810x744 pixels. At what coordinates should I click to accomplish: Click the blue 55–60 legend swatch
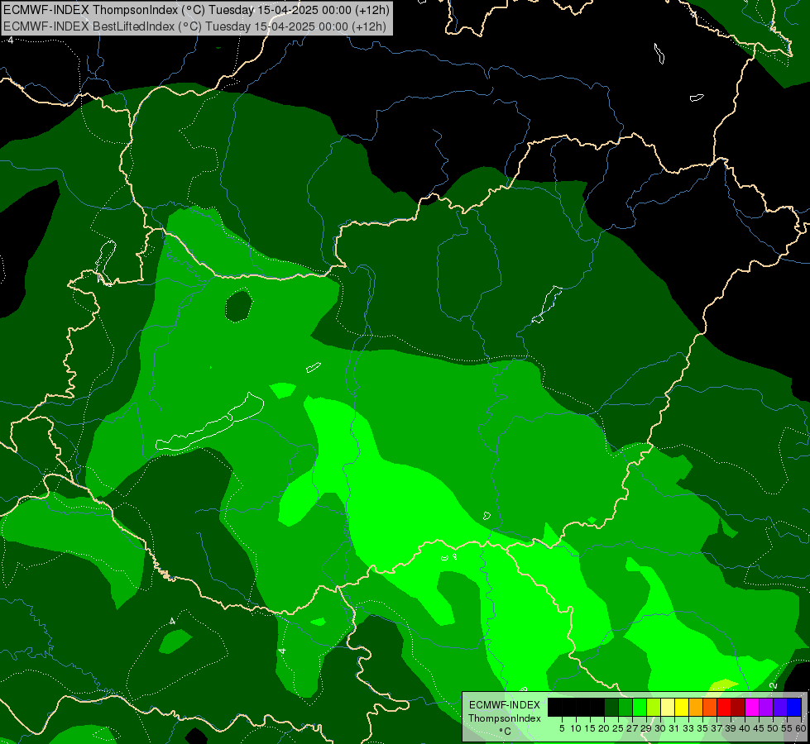[794, 707]
